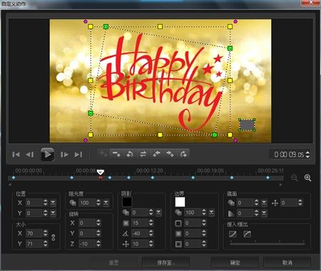Zoom out the keyframe timeline

(x=295, y=178)
